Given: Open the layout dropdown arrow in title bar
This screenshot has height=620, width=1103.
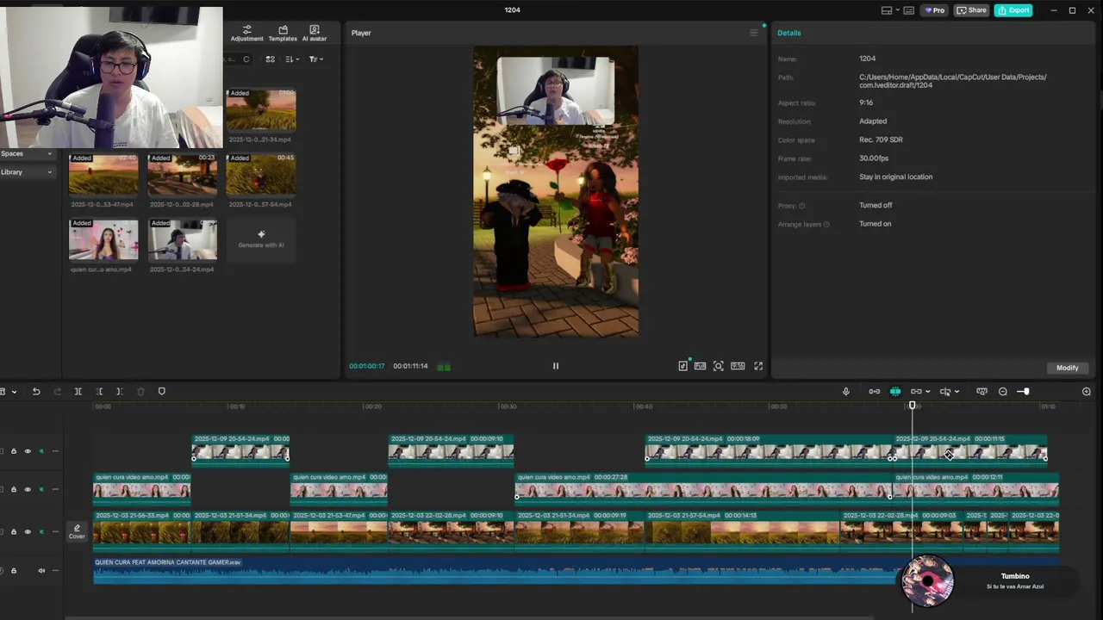Looking at the screenshot, I should [897, 10].
